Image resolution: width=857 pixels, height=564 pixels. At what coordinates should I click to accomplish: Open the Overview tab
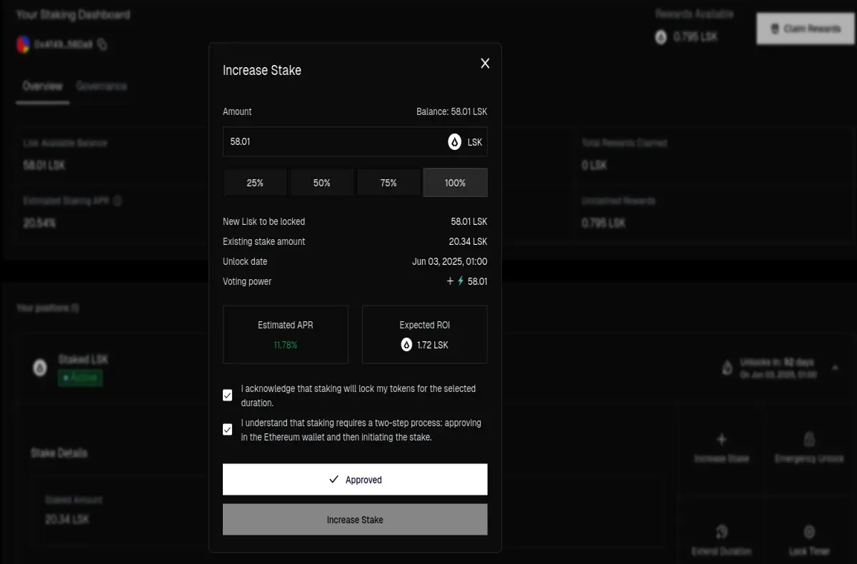coord(43,86)
